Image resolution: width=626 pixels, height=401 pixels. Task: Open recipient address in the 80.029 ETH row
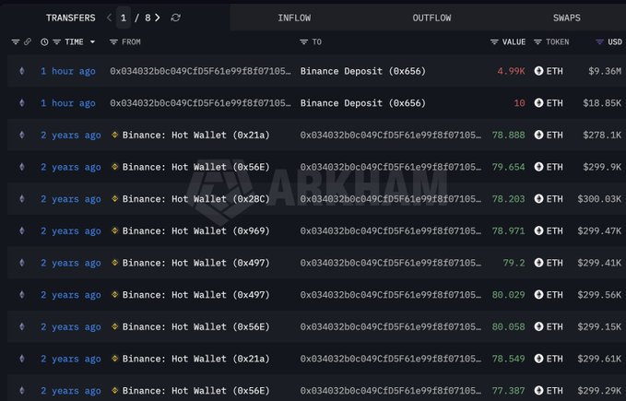click(x=391, y=294)
